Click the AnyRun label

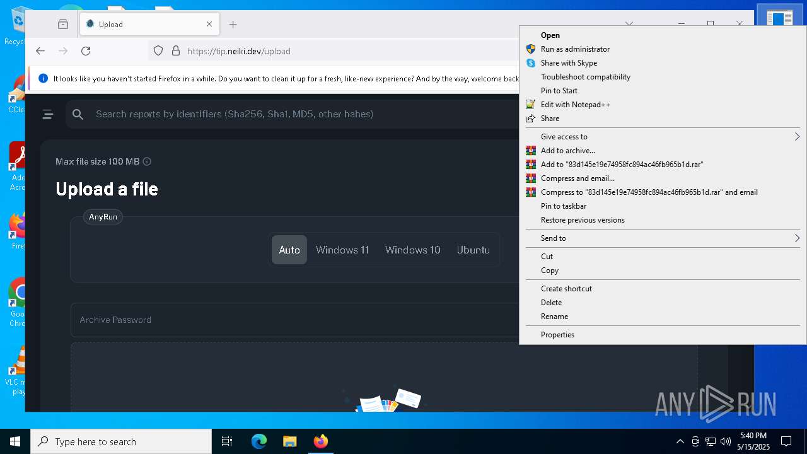(x=103, y=216)
